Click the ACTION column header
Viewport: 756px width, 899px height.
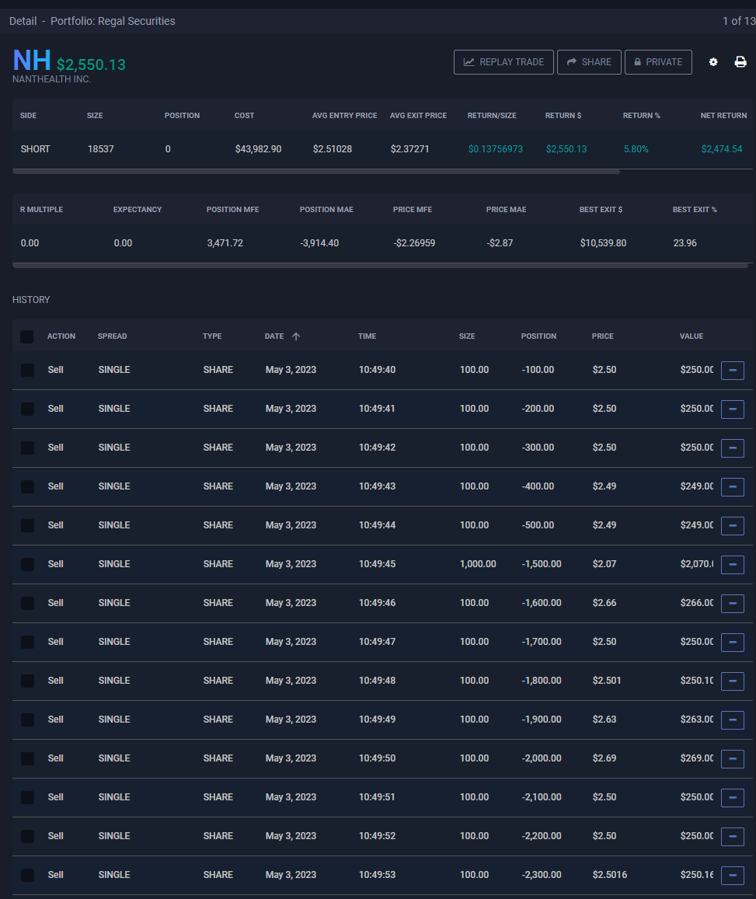point(61,336)
